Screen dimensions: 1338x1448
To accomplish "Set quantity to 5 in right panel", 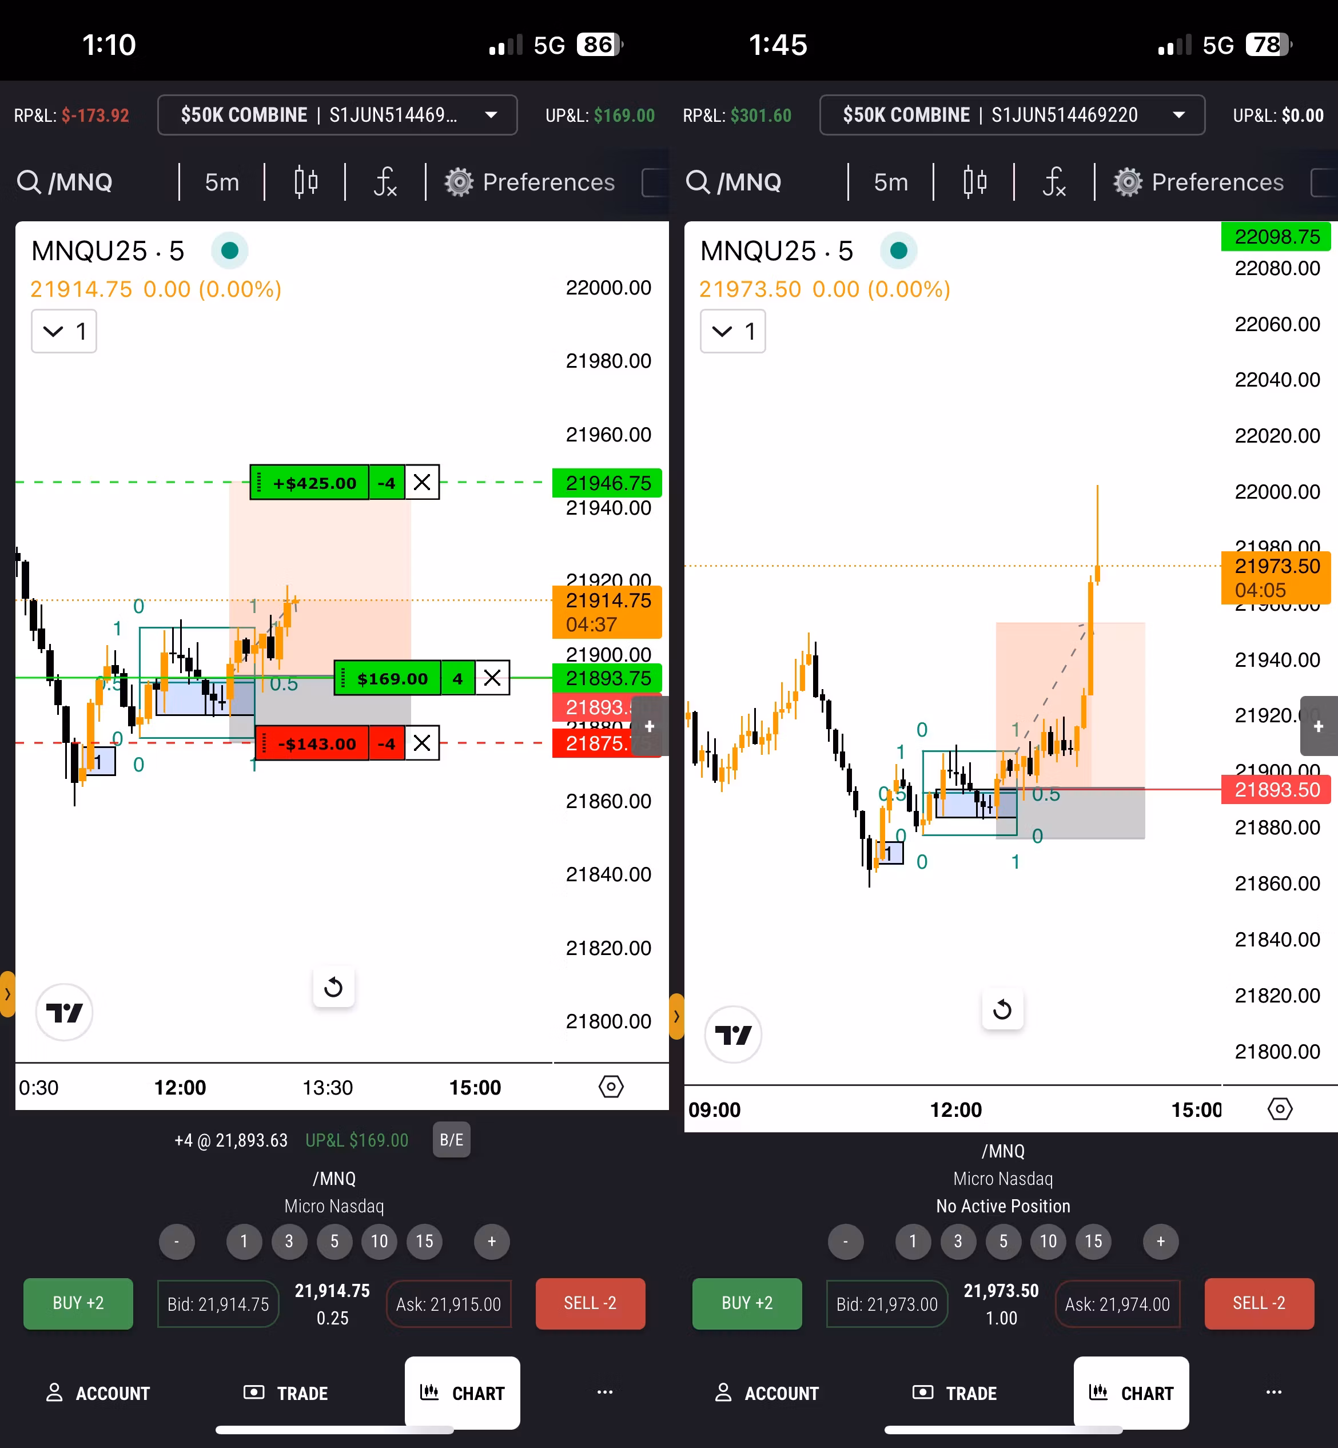I will [x=1003, y=1242].
